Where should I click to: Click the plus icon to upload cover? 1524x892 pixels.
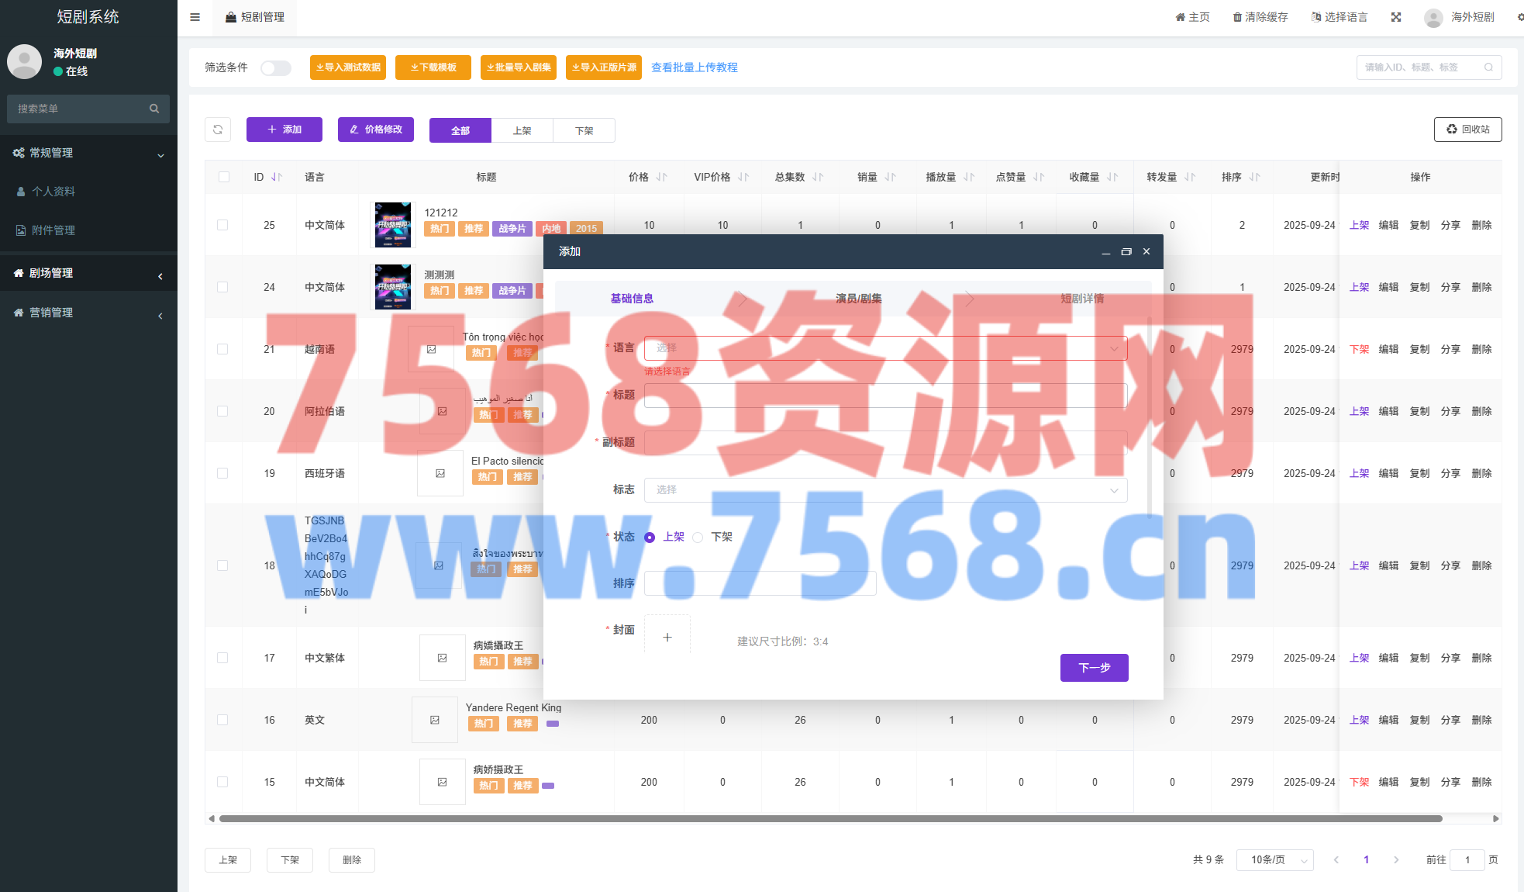(667, 637)
